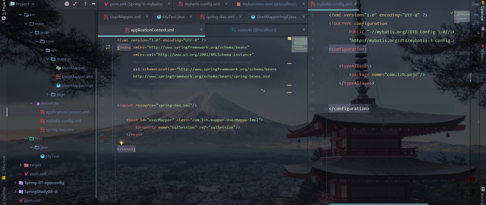Select applicationContext.xml in the project tree
Viewport: 486px width, 205px height.
[67, 112]
